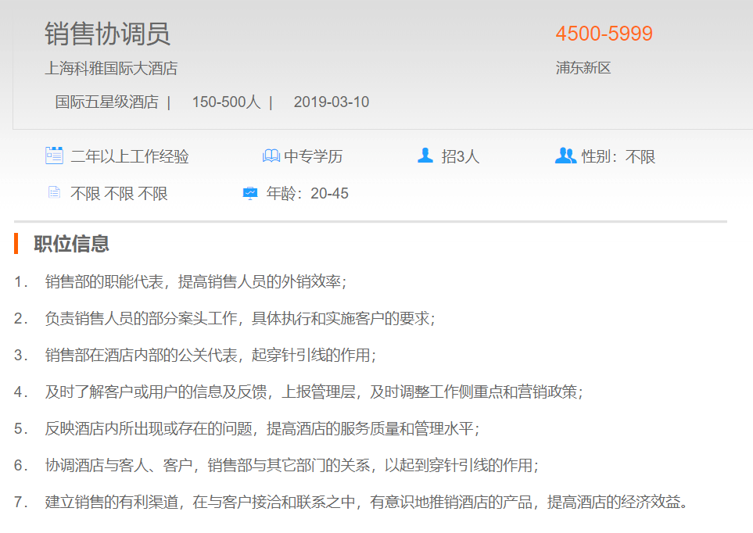Click the 职位信息 section heading
The width and height of the screenshot is (753, 533).
71,244
